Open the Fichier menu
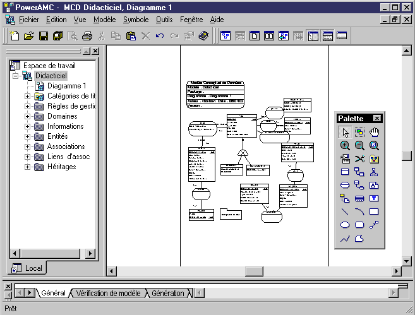This screenshot has width=415, height=315. (28, 20)
